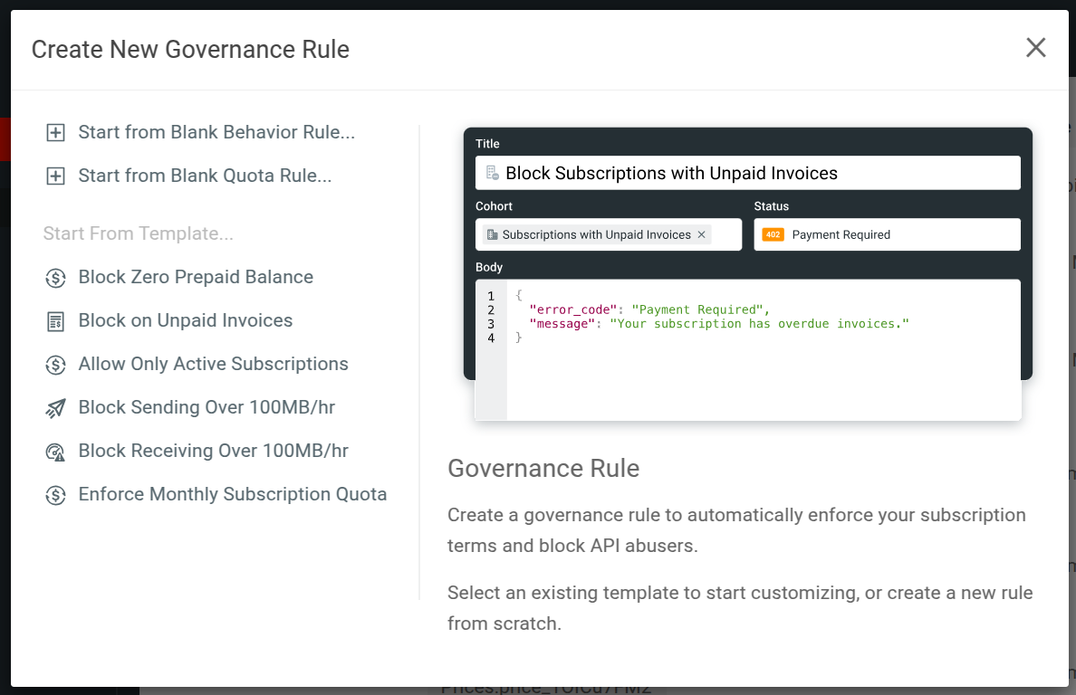Click the plus icon beside Start from Blank Behavior Rule
The height and width of the screenshot is (695, 1076).
(55, 132)
